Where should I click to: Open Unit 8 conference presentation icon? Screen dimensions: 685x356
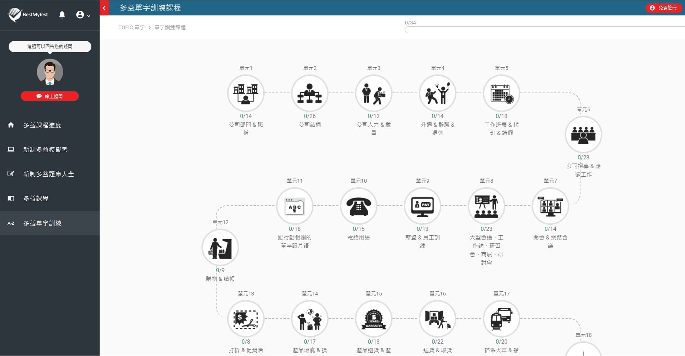point(486,206)
